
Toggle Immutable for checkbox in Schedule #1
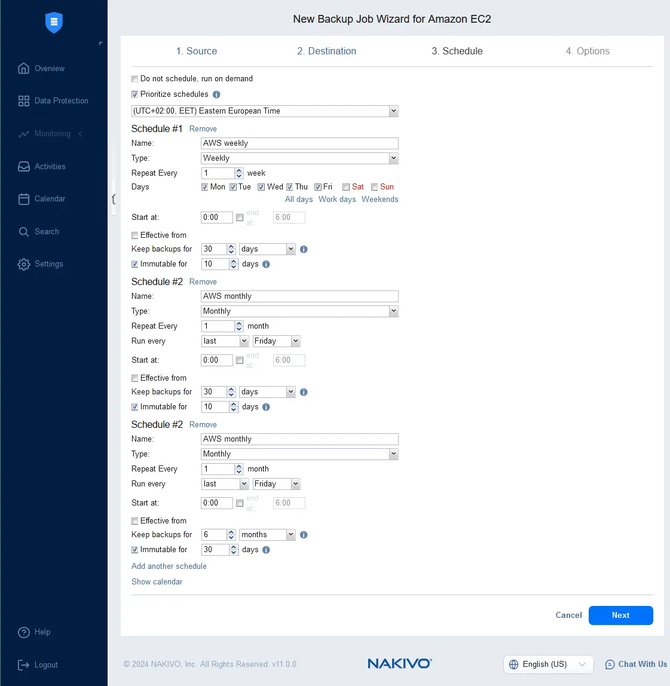[135, 264]
